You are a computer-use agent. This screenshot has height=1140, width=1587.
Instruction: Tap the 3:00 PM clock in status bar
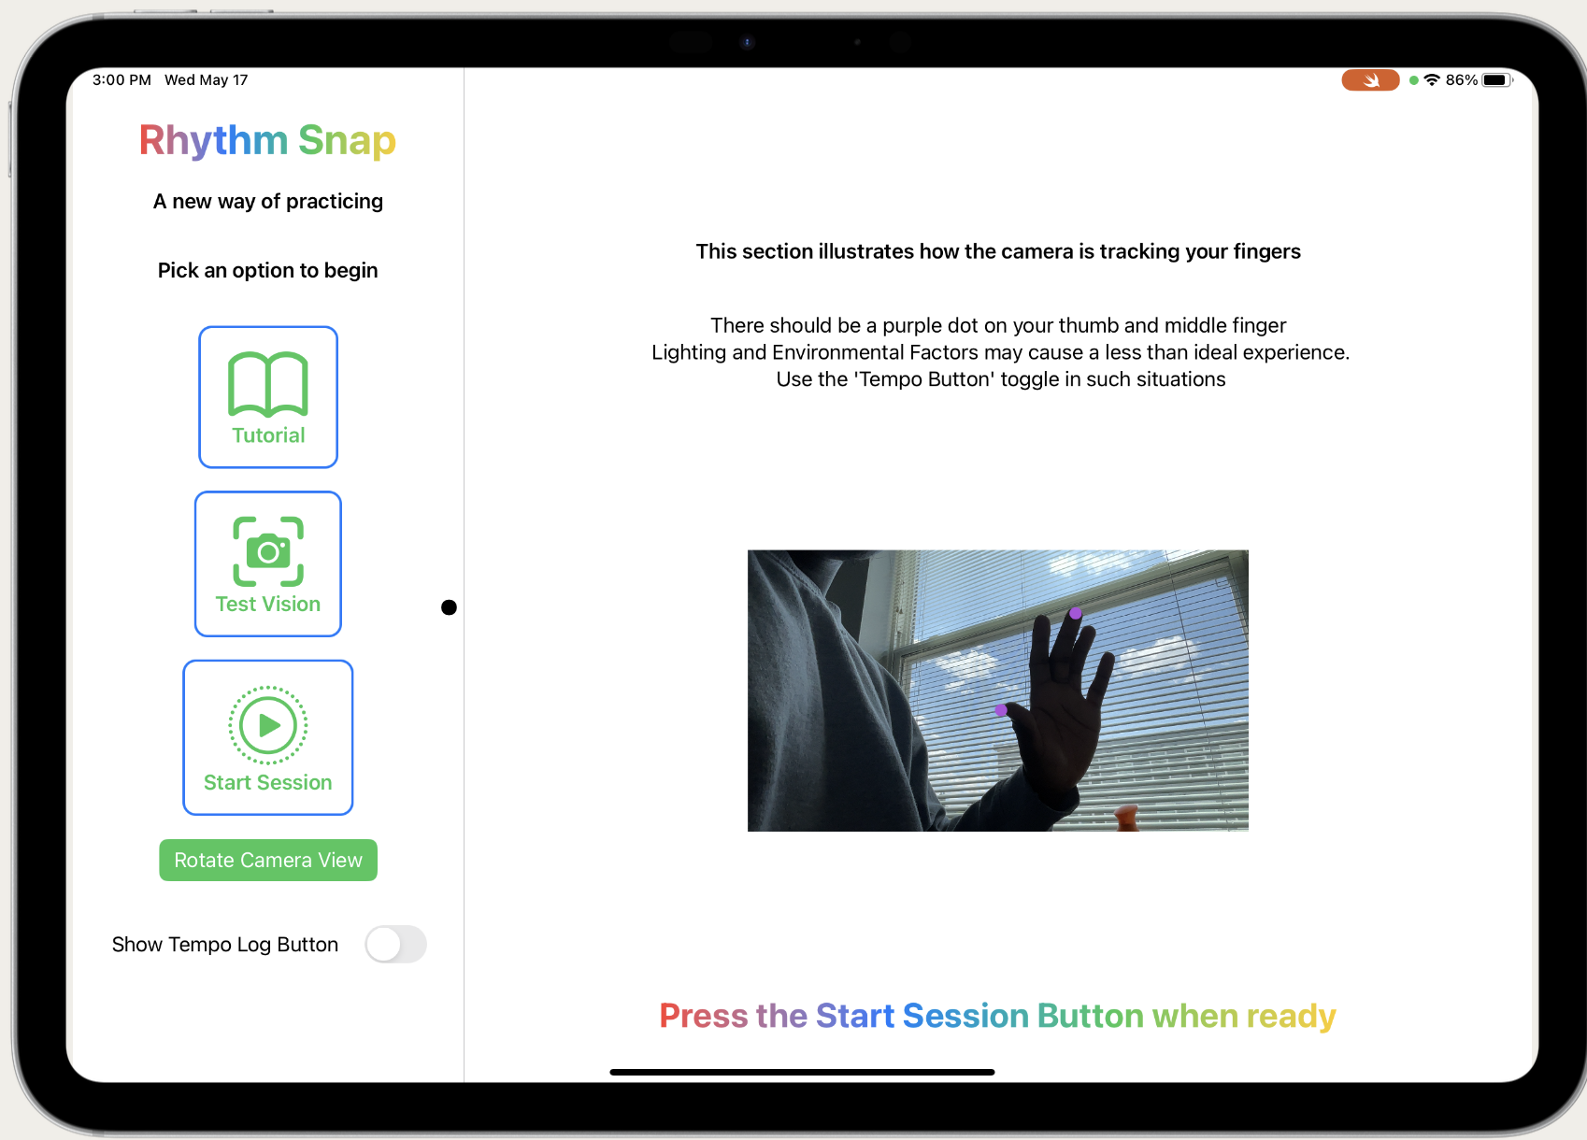[x=122, y=80]
